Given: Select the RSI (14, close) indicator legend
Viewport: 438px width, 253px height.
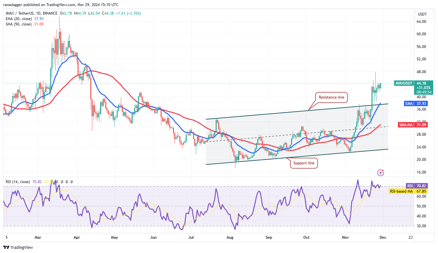Looking at the screenshot, I should (18, 182).
